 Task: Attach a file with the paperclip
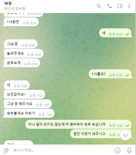[6, 151]
